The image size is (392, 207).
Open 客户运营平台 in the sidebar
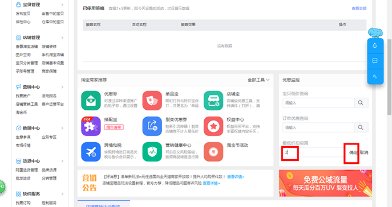tap(52, 104)
